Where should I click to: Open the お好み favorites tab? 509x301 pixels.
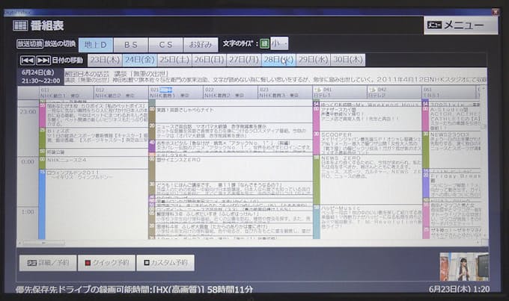click(200, 45)
